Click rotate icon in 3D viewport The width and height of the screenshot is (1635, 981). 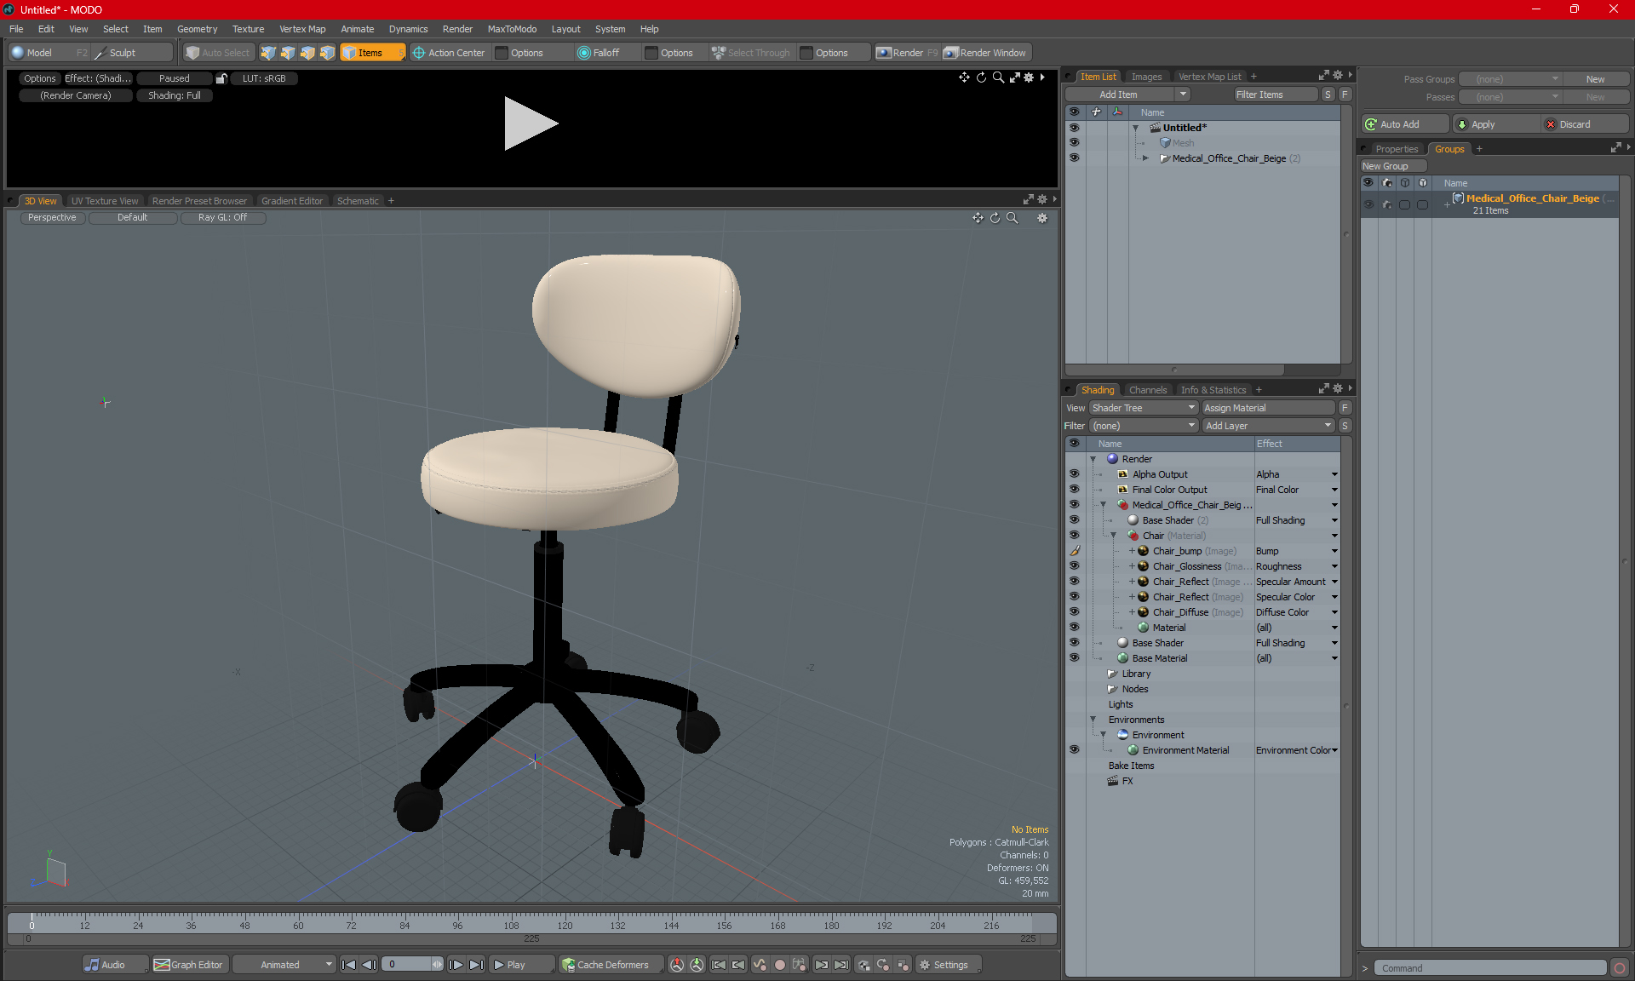(x=995, y=218)
